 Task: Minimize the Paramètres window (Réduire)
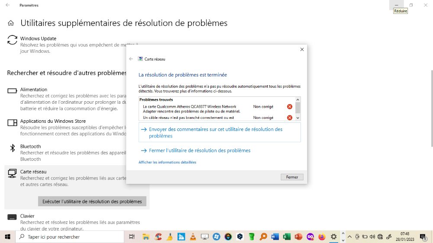[x=397, y=5]
